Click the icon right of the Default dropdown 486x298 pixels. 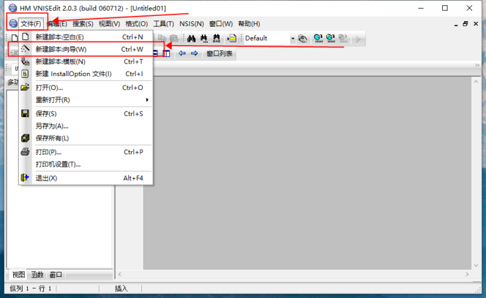pyautogui.click(x=303, y=38)
